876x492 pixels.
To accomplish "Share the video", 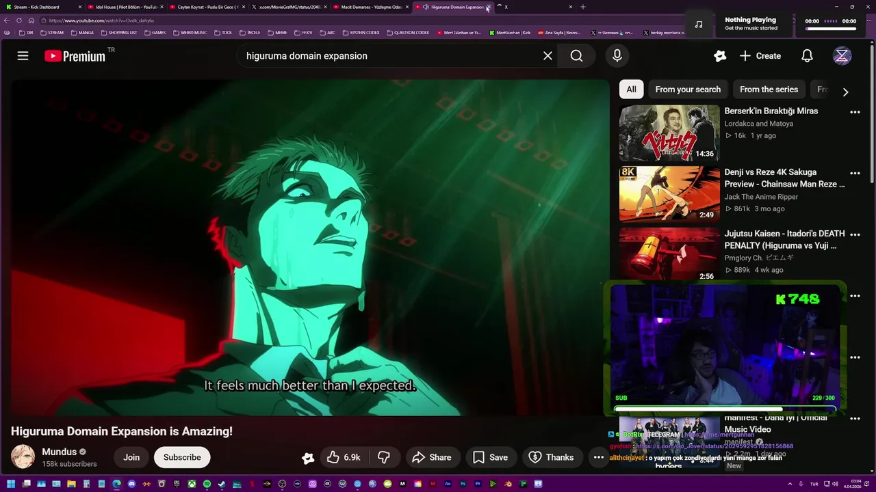I will tap(433, 457).
